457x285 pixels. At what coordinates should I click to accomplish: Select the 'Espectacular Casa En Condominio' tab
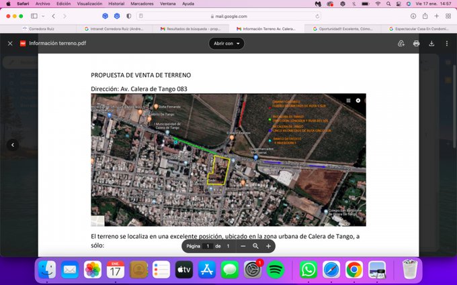(x=417, y=29)
